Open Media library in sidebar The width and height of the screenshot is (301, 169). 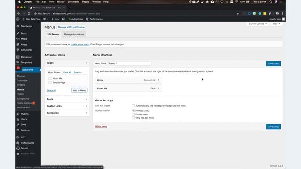[x=24, y=39]
